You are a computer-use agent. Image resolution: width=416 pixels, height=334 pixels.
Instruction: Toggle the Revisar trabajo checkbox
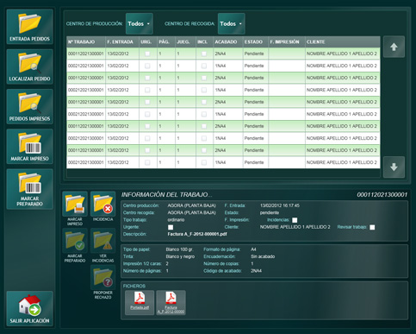pyautogui.click(x=372, y=227)
